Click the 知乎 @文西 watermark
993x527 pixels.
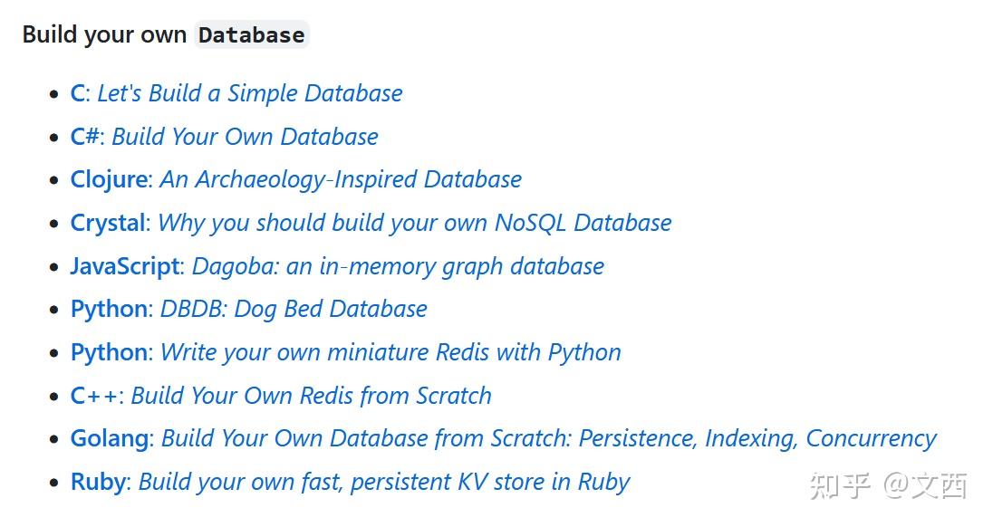click(889, 486)
